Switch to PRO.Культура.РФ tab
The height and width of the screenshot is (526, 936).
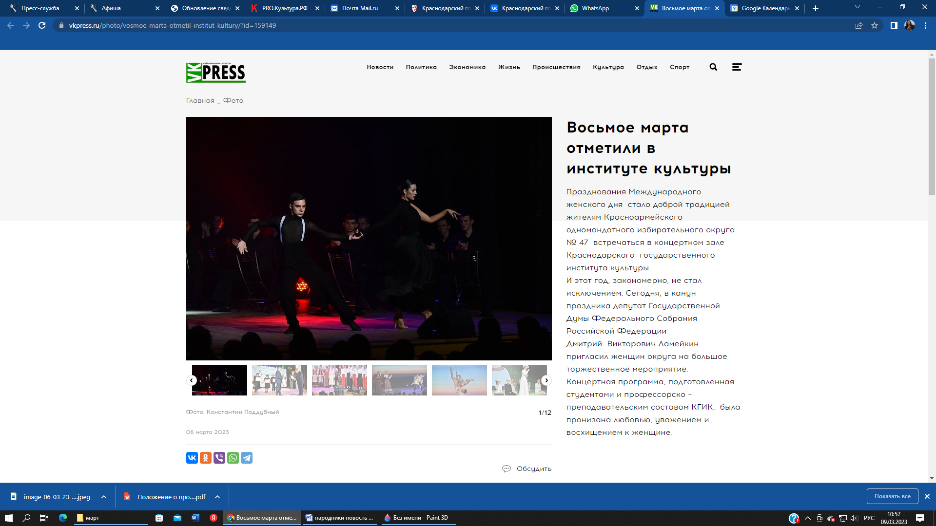point(285,8)
